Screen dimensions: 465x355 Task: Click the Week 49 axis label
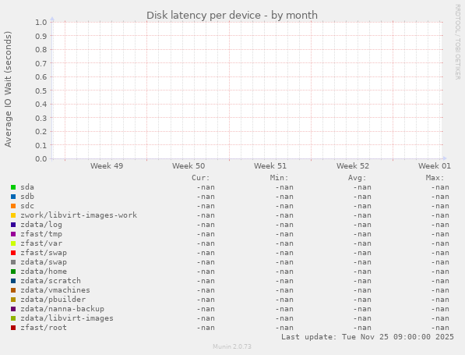point(107,165)
